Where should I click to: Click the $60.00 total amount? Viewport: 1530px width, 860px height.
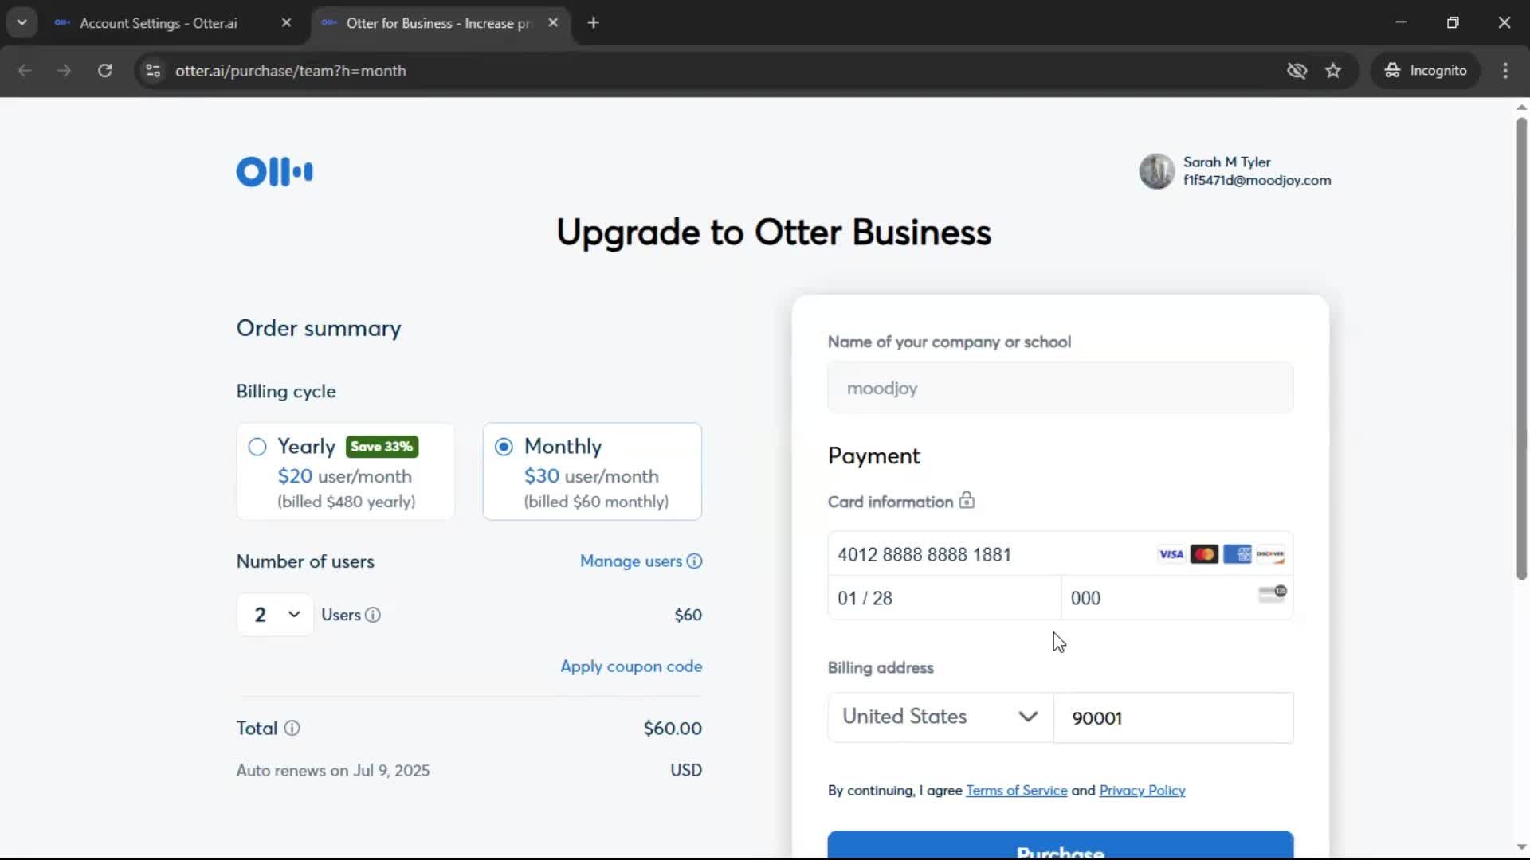pos(673,728)
